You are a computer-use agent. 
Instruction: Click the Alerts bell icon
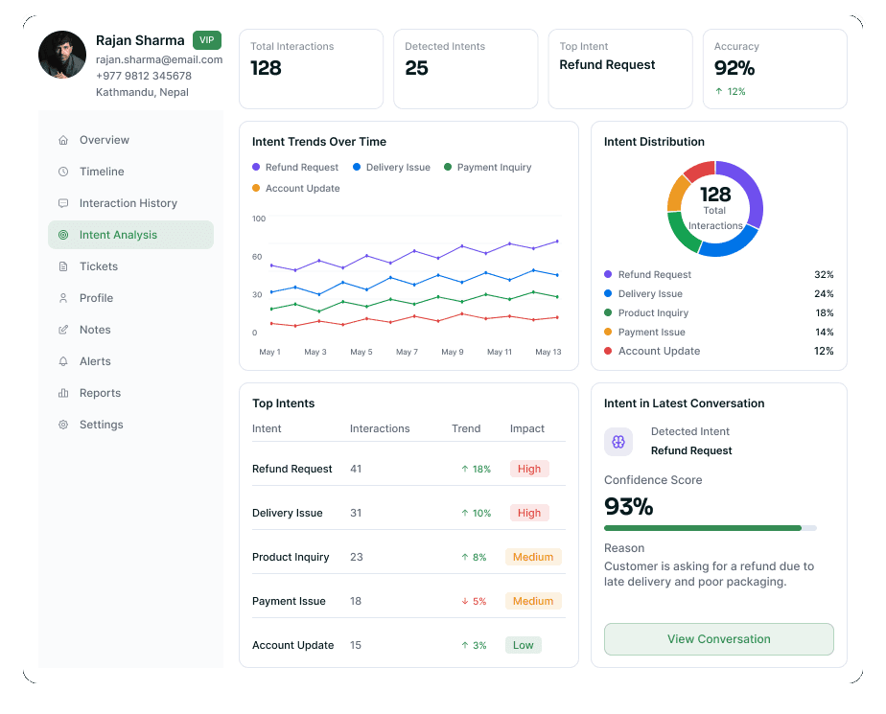pos(63,361)
